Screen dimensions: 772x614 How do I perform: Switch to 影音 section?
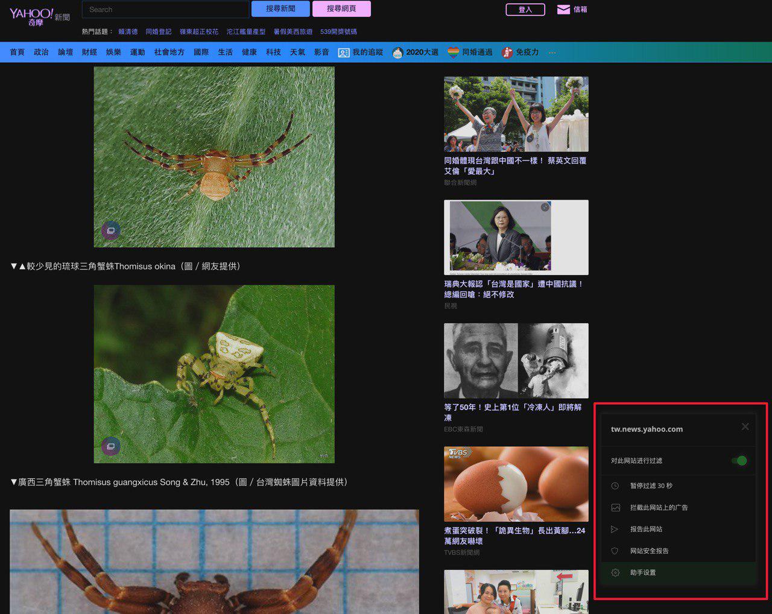(322, 52)
